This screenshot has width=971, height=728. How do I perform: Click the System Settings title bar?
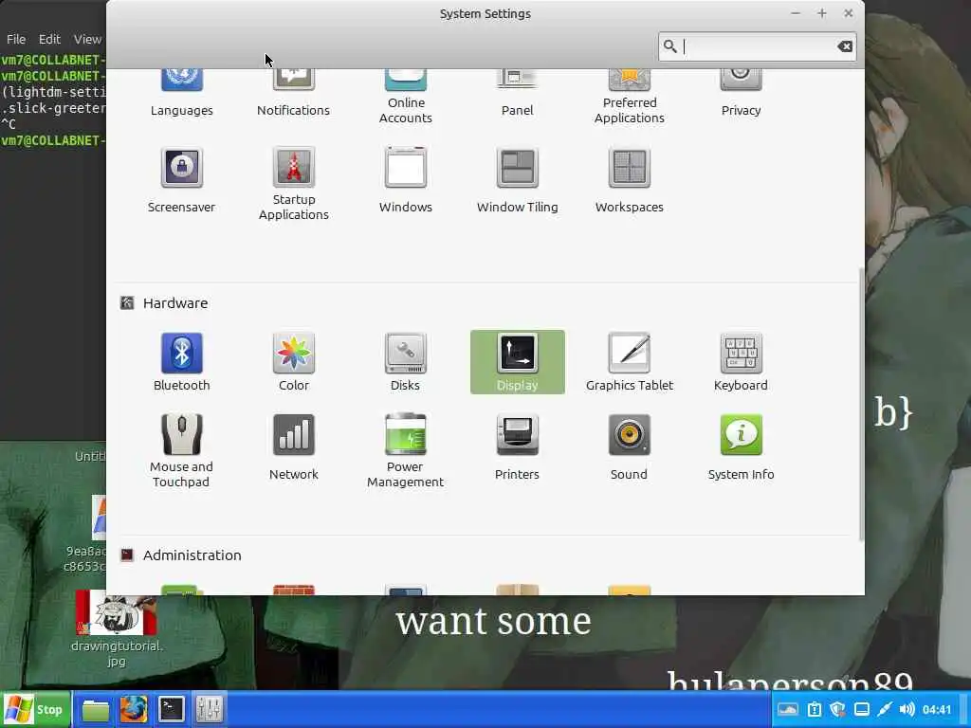point(485,13)
